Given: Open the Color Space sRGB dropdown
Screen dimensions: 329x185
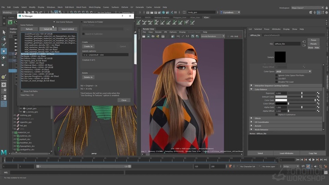Looking at the screenshot, I should click(x=293, y=71).
